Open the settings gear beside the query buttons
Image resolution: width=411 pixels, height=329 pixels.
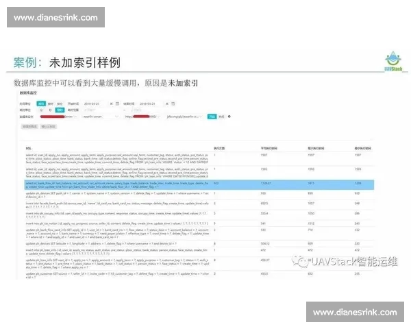pos(229,117)
